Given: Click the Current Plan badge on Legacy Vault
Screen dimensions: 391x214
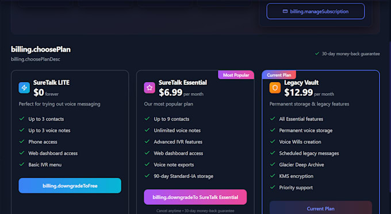Looking at the screenshot, I should [279, 75].
